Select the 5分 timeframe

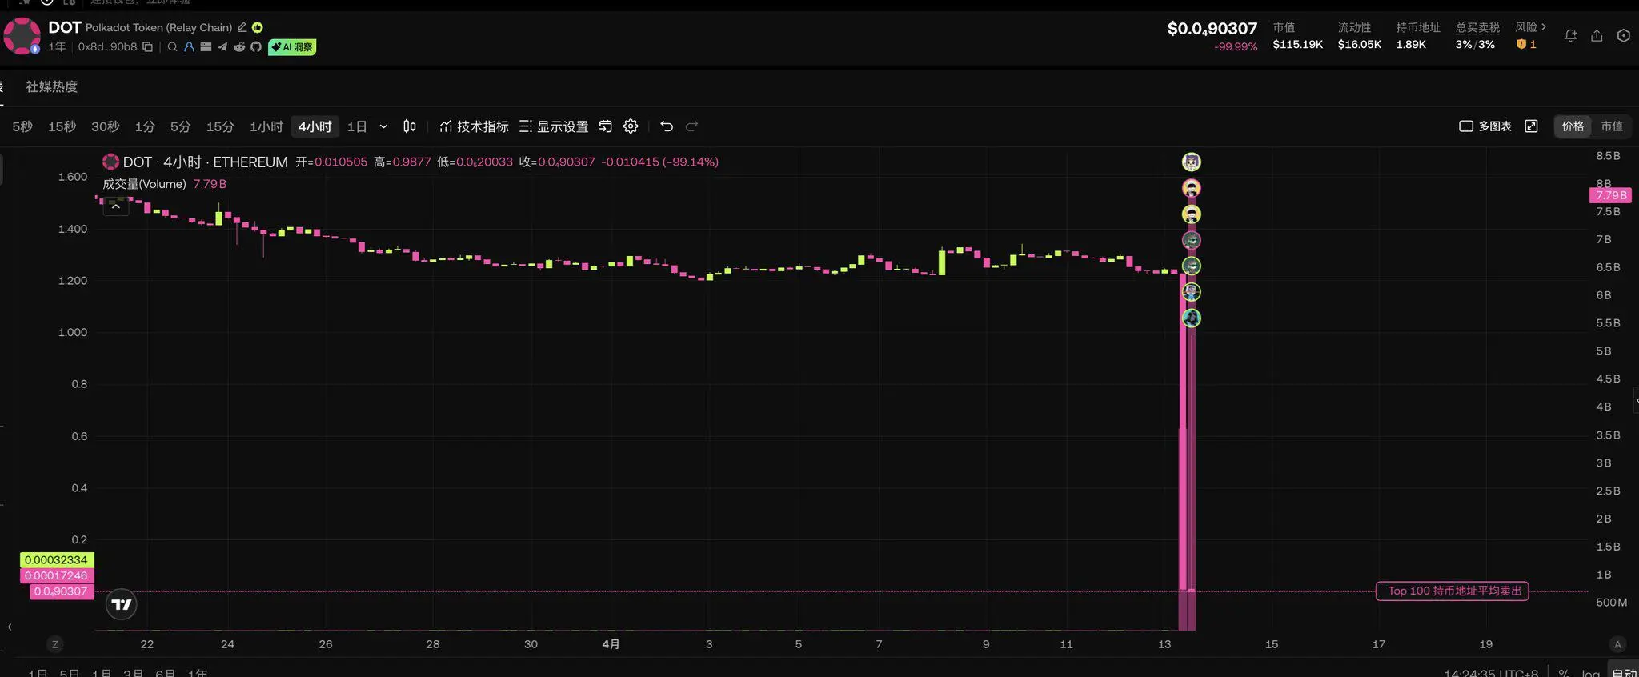[180, 126]
